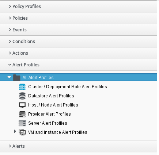Open the Events accordion section
The height and width of the screenshot is (155, 159).
78,30
